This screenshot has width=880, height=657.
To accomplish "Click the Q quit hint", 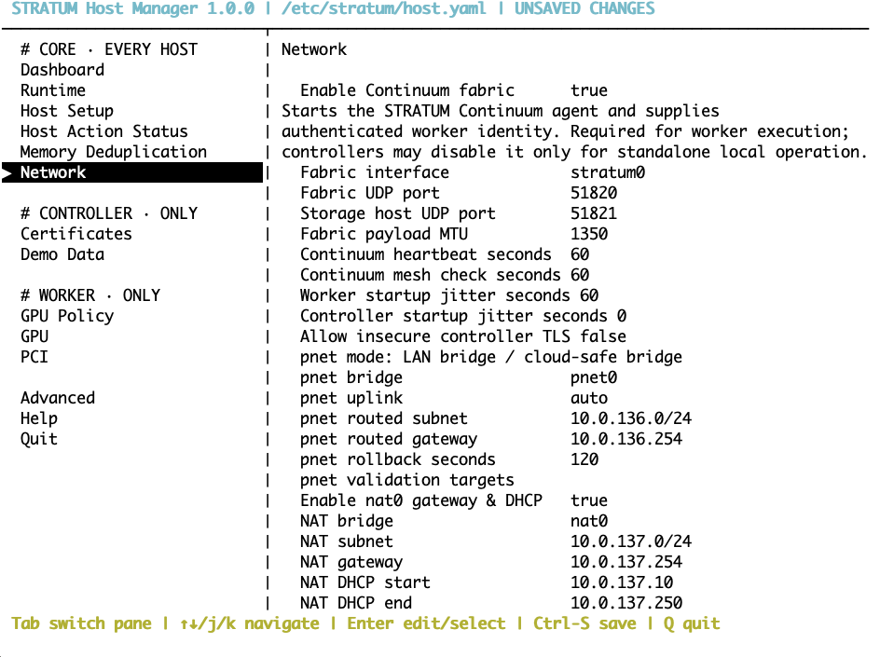I will coord(692,623).
